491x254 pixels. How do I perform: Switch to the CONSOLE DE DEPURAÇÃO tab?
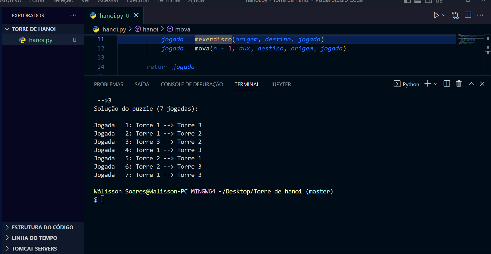click(x=192, y=84)
